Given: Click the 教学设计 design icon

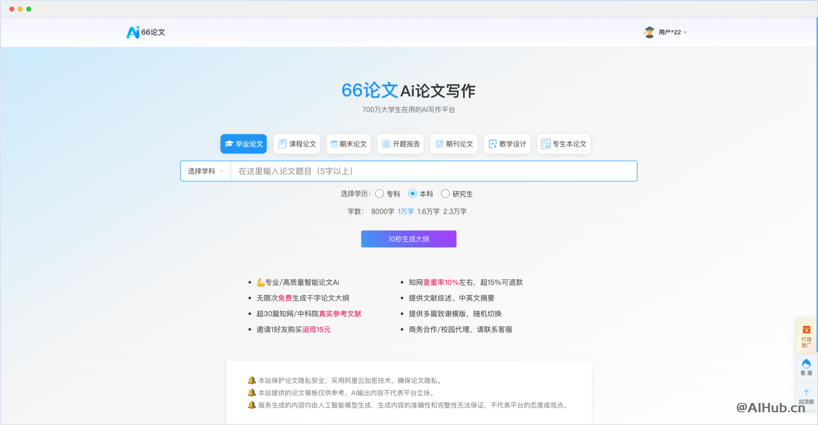Looking at the screenshot, I should [493, 144].
